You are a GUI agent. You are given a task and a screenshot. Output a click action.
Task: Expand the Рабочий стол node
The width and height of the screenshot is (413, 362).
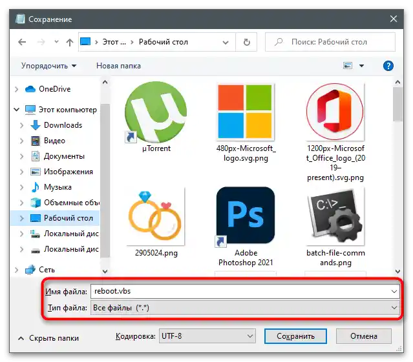21,219
